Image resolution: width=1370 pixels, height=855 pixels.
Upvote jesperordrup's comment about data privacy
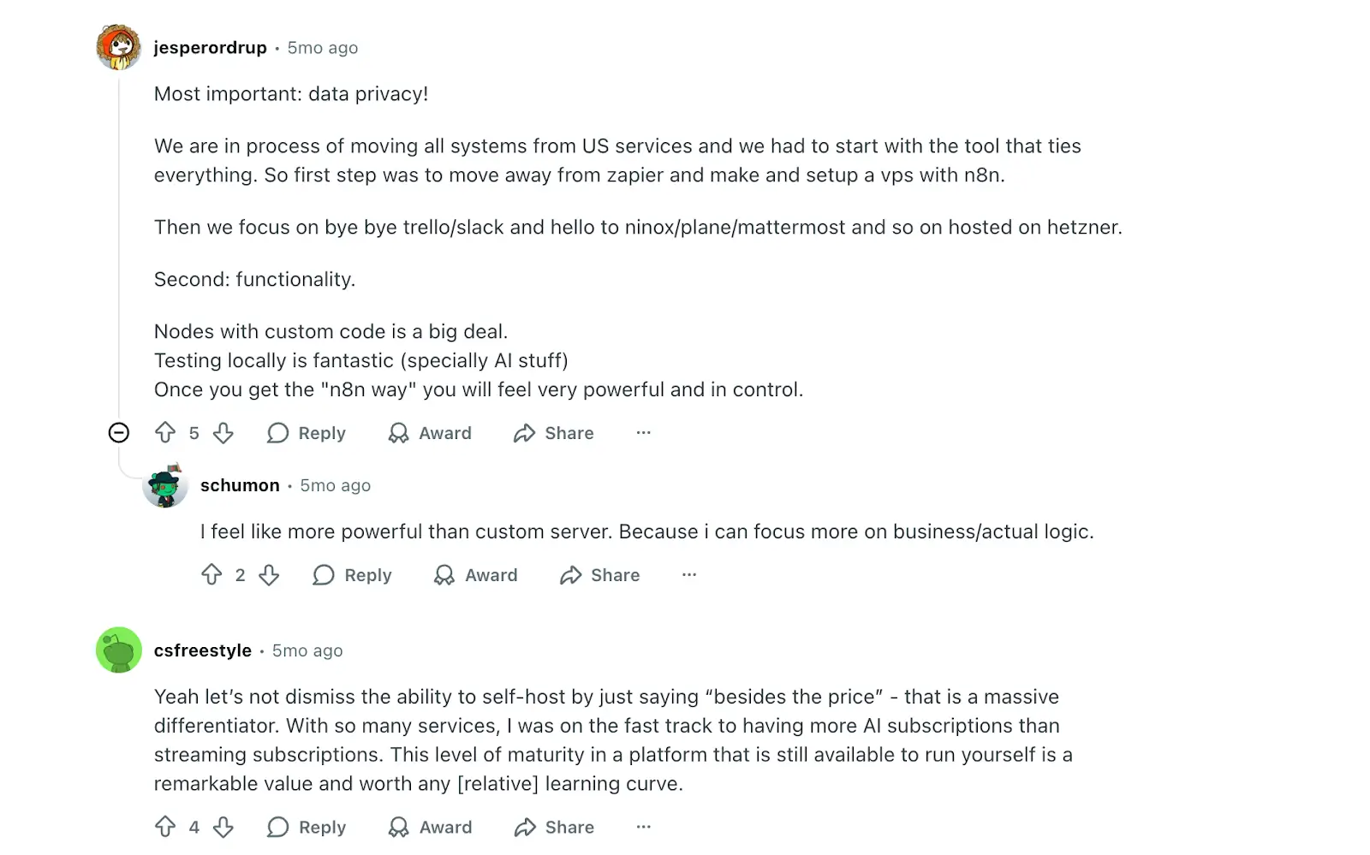click(x=168, y=433)
